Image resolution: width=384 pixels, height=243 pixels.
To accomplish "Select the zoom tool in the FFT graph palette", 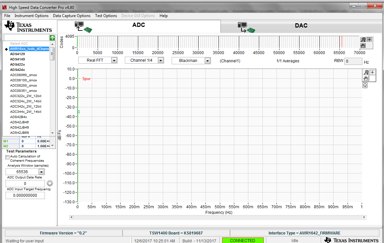I will click(x=366, y=72).
